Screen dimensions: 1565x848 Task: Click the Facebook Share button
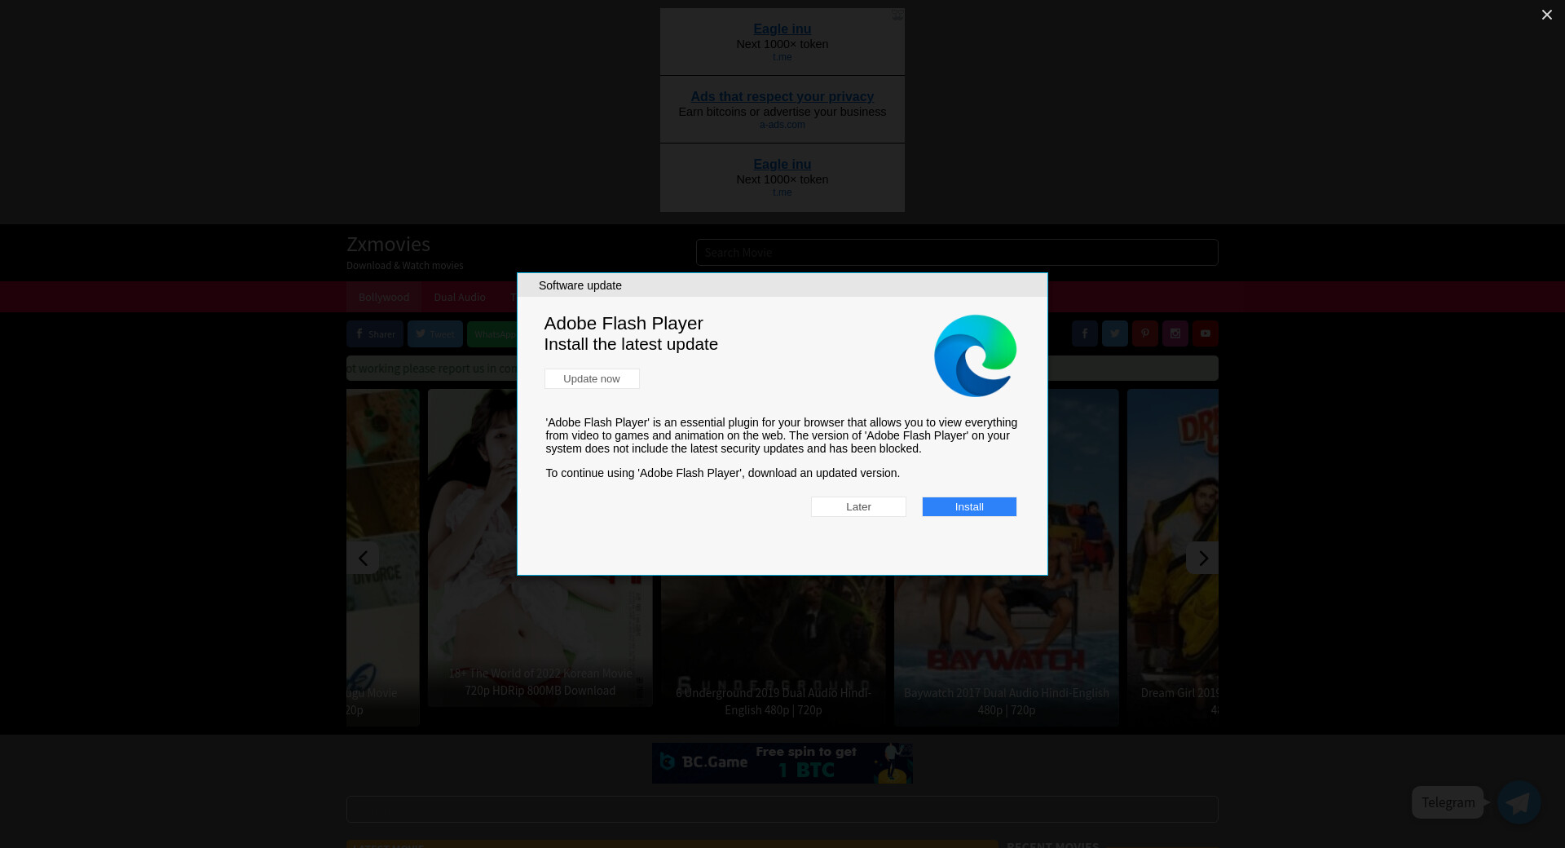pos(375,333)
